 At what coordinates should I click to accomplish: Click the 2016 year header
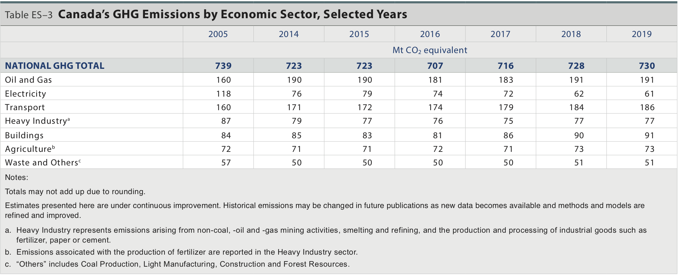coord(430,34)
